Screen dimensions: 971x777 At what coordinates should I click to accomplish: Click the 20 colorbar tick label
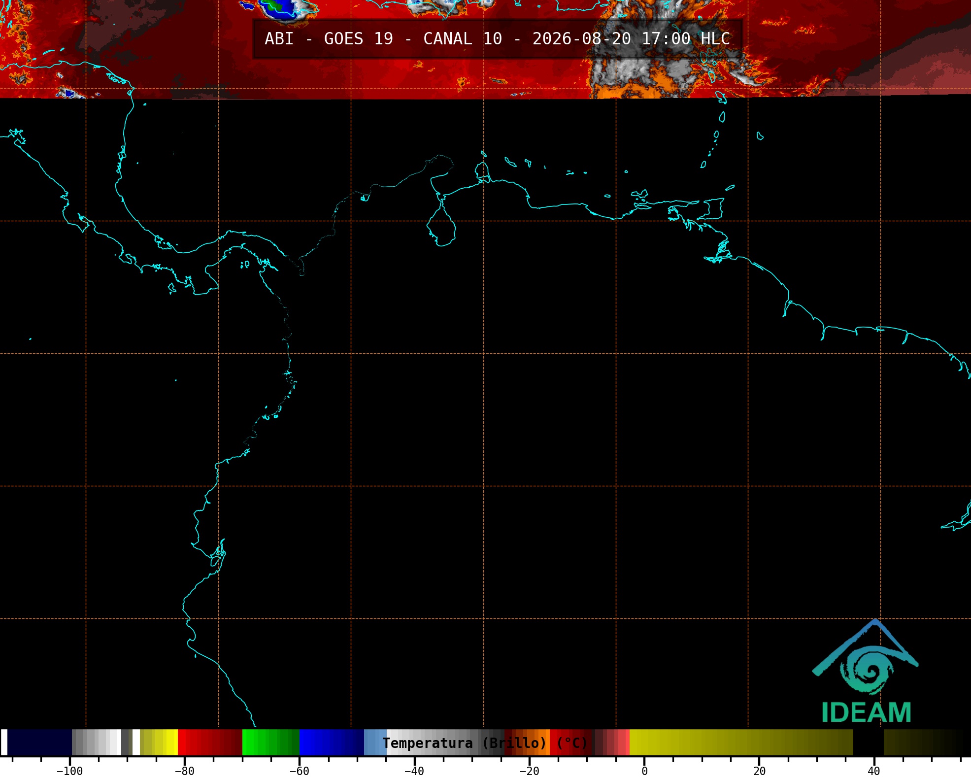pos(759,771)
